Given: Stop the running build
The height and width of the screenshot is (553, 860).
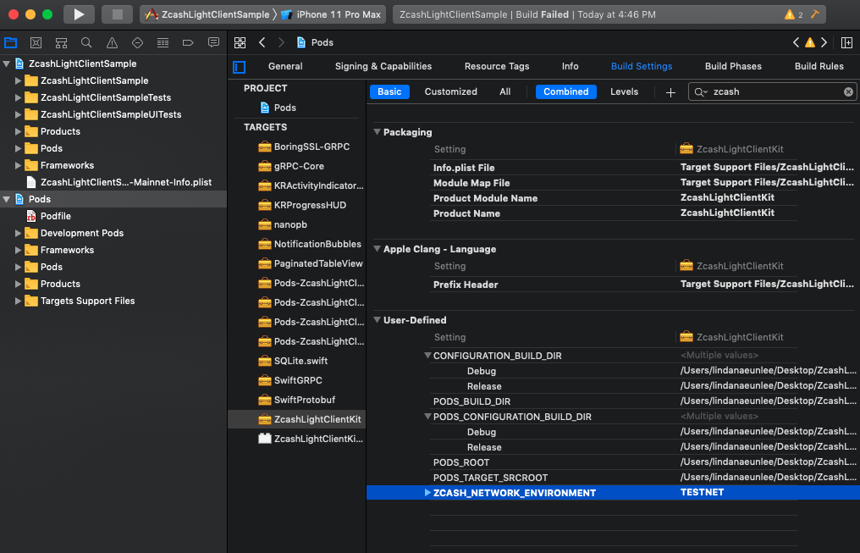Looking at the screenshot, I should 117,14.
